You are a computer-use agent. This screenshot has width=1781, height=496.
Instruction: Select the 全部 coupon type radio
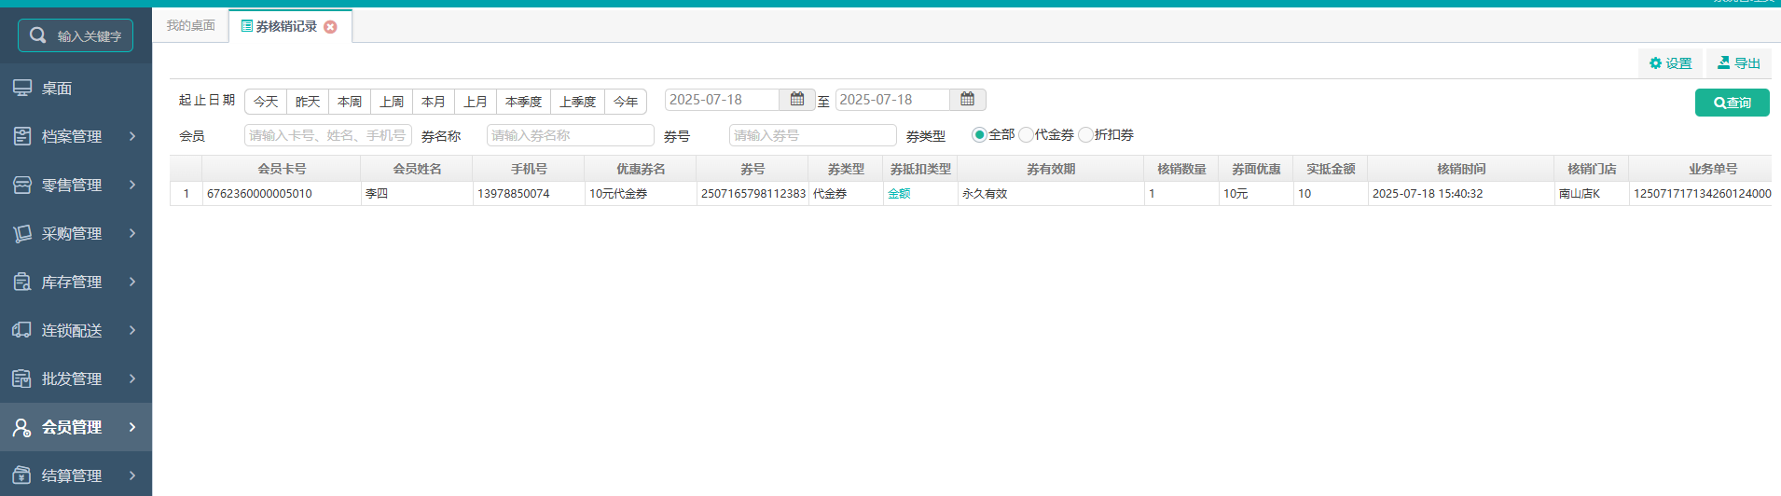tap(979, 135)
